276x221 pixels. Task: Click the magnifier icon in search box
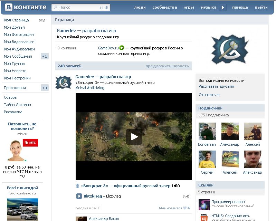click(x=56, y=7)
